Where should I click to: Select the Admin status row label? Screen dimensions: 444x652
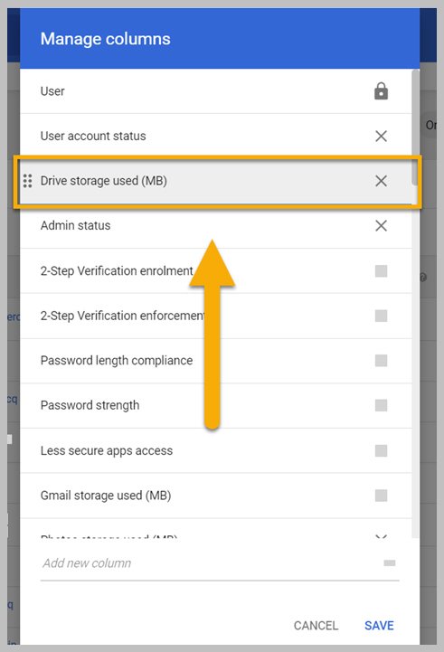75,226
